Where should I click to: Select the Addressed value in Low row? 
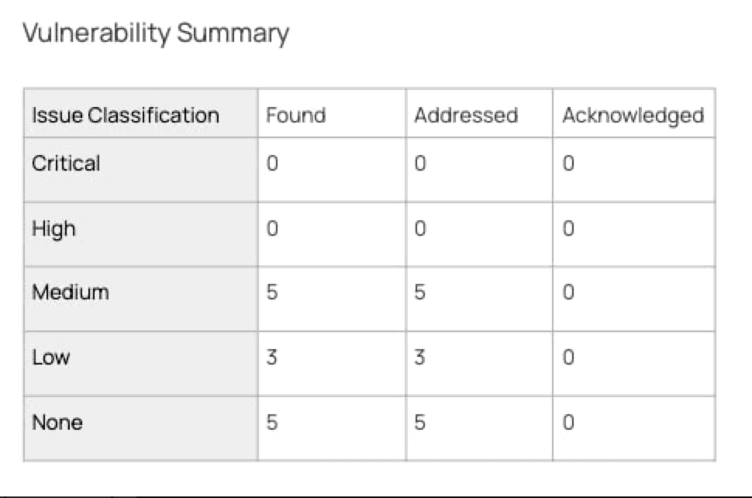419,358
